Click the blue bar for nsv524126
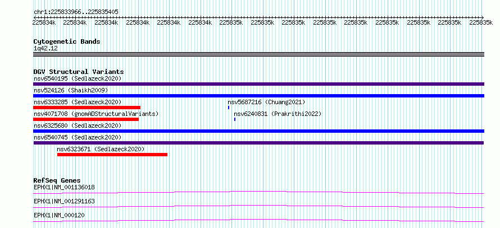The width and height of the screenshot is (500, 228). coord(258,96)
